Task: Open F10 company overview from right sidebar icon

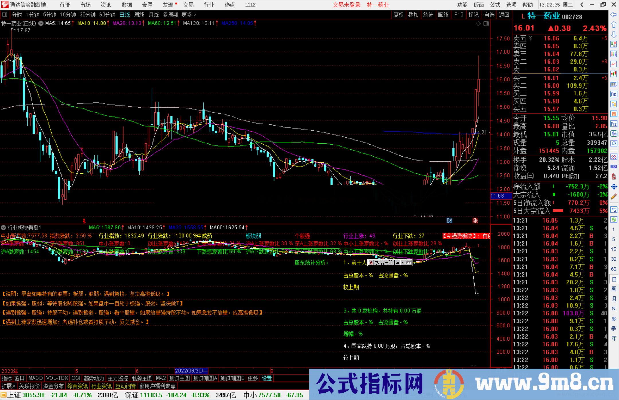Action: 614,95
